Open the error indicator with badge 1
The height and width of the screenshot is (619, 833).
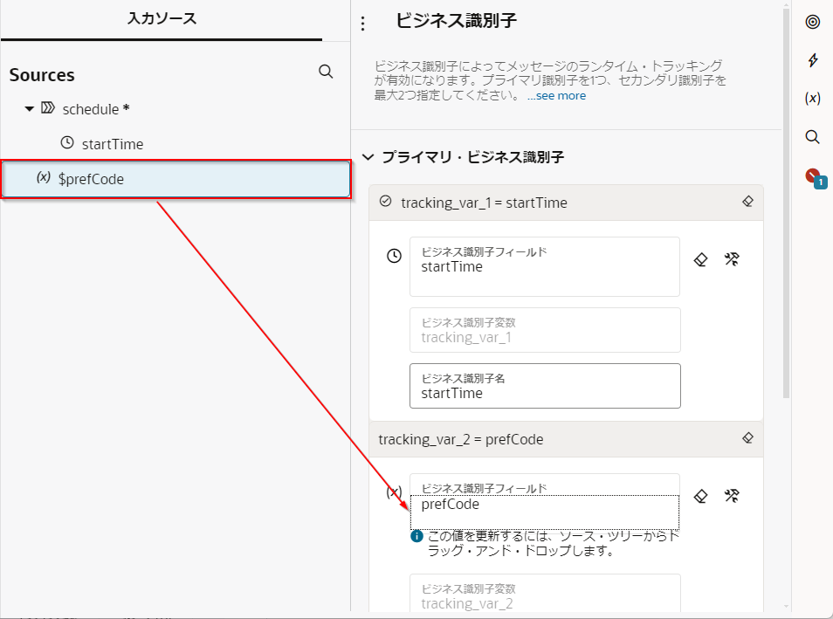pyautogui.click(x=814, y=177)
